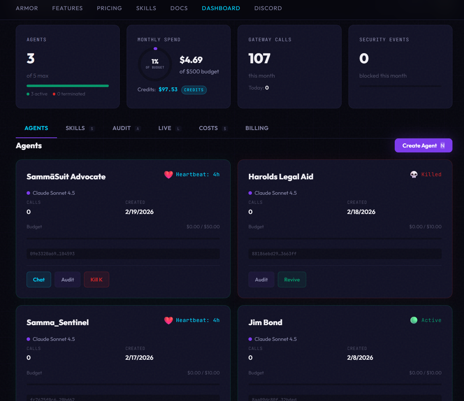This screenshot has height=401, width=464.
Task: Open Chat with SammāSuit Advocate
Action: (38, 279)
